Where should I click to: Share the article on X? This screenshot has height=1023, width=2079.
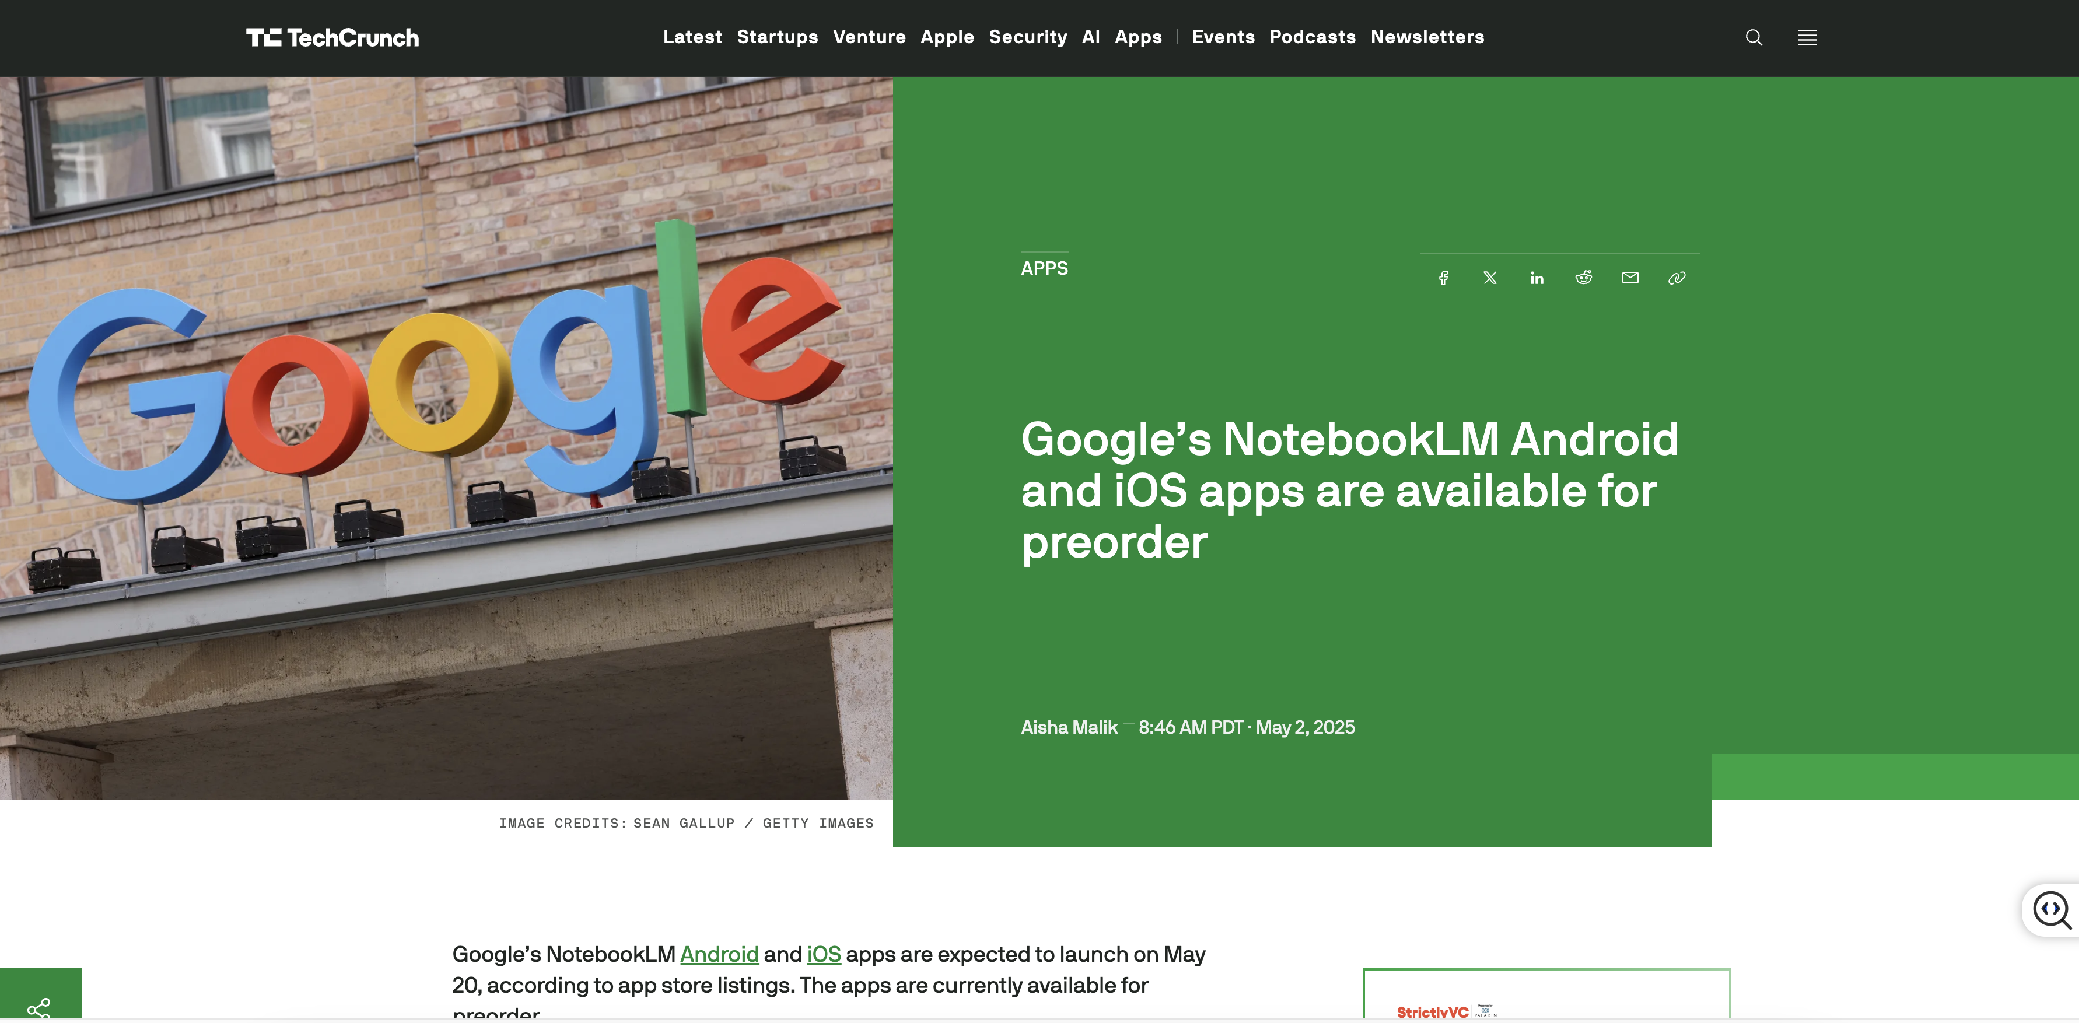(x=1490, y=278)
